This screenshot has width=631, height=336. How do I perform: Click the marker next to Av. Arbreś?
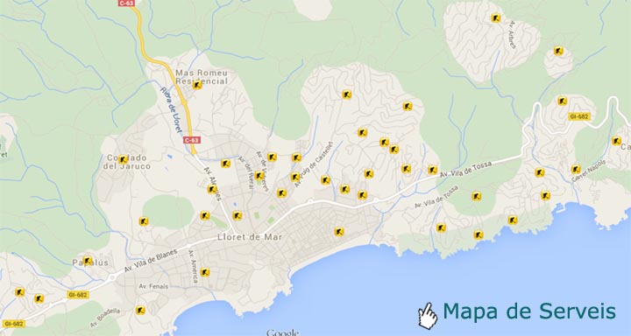click(496, 17)
